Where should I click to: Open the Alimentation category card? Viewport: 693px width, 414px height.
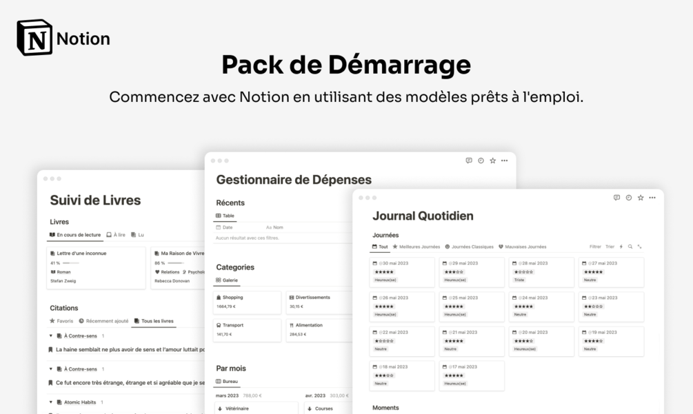(319, 330)
